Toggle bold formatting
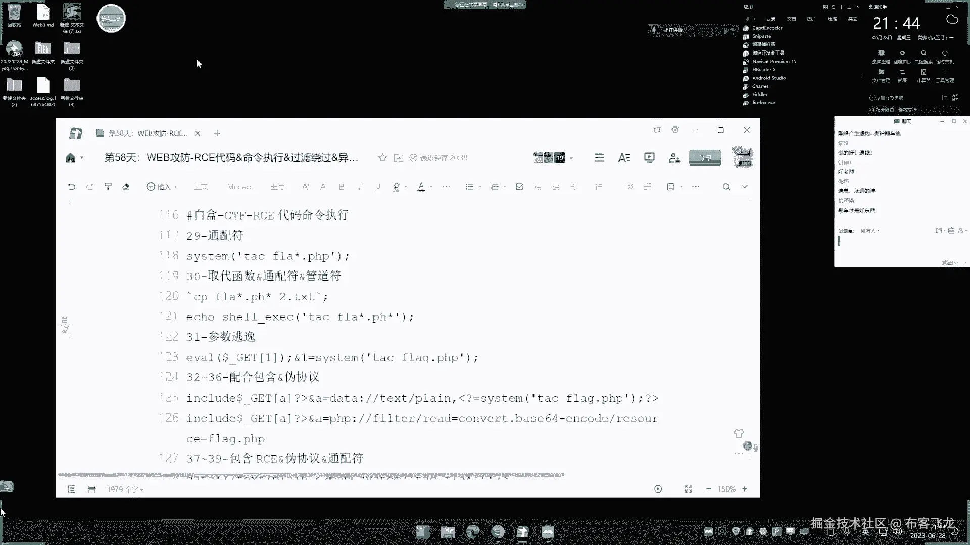Screen dimensions: 970x545 [342, 187]
